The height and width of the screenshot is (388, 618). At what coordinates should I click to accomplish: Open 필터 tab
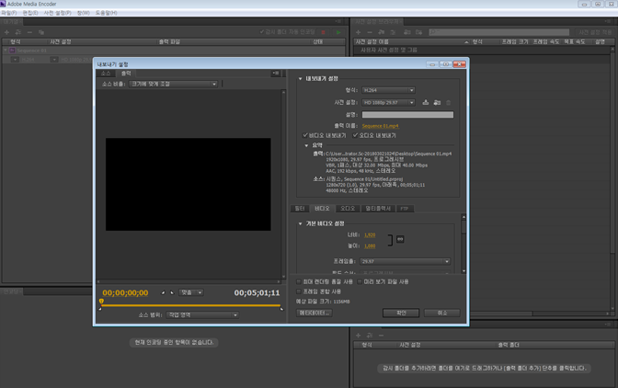click(x=300, y=209)
